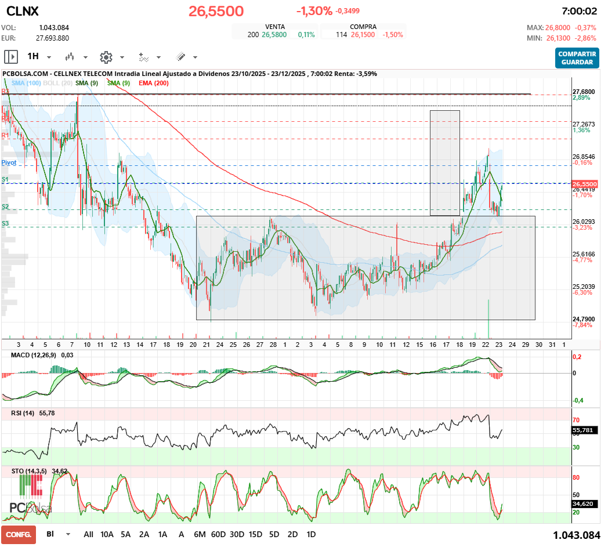Select the 6M period tab
This screenshot has width=608, height=547.
pos(200,534)
